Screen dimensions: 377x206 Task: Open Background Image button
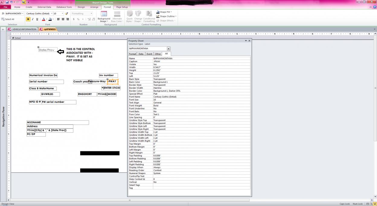104,17
